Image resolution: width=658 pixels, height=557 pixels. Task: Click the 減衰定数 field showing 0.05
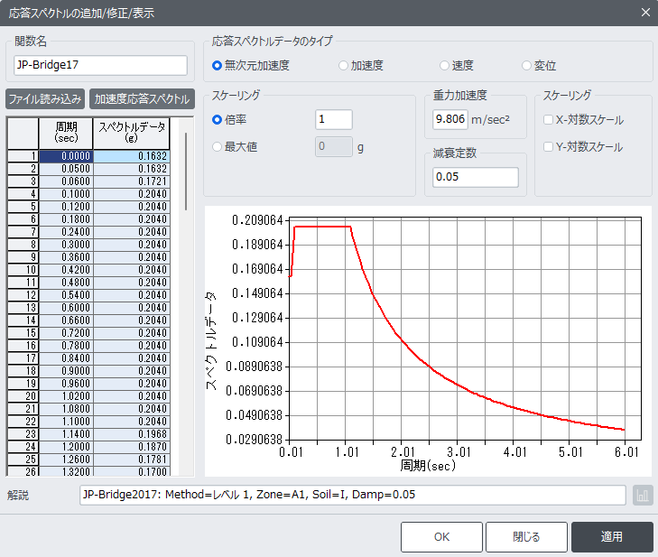tap(475, 177)
